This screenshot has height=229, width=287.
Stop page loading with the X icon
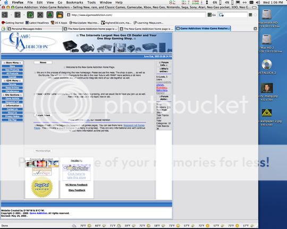point(40,15)
